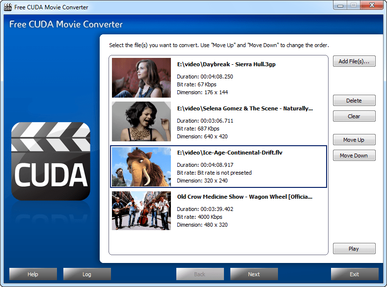
Task: Minimize the converter window
Action: (x=340, y=5)
